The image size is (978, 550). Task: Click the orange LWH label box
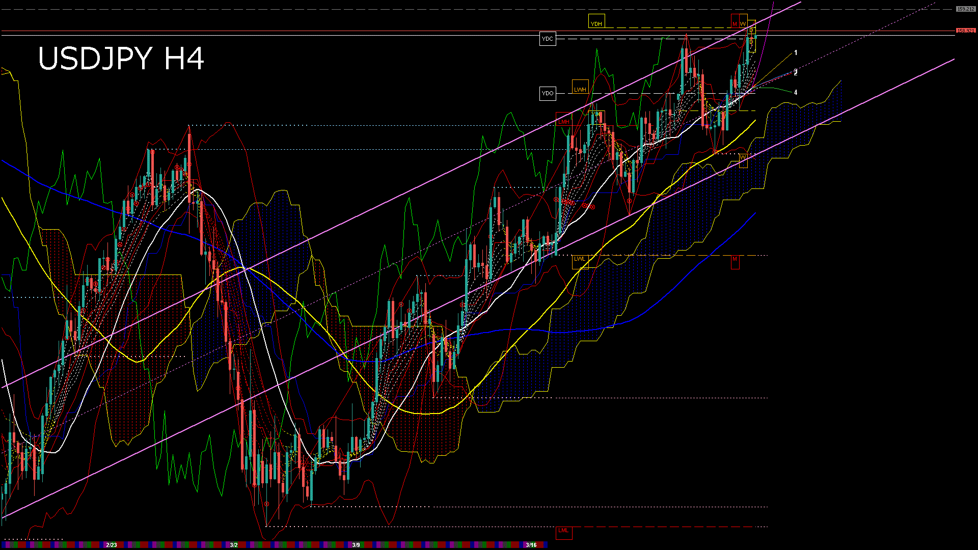click(x=580, y=87)
